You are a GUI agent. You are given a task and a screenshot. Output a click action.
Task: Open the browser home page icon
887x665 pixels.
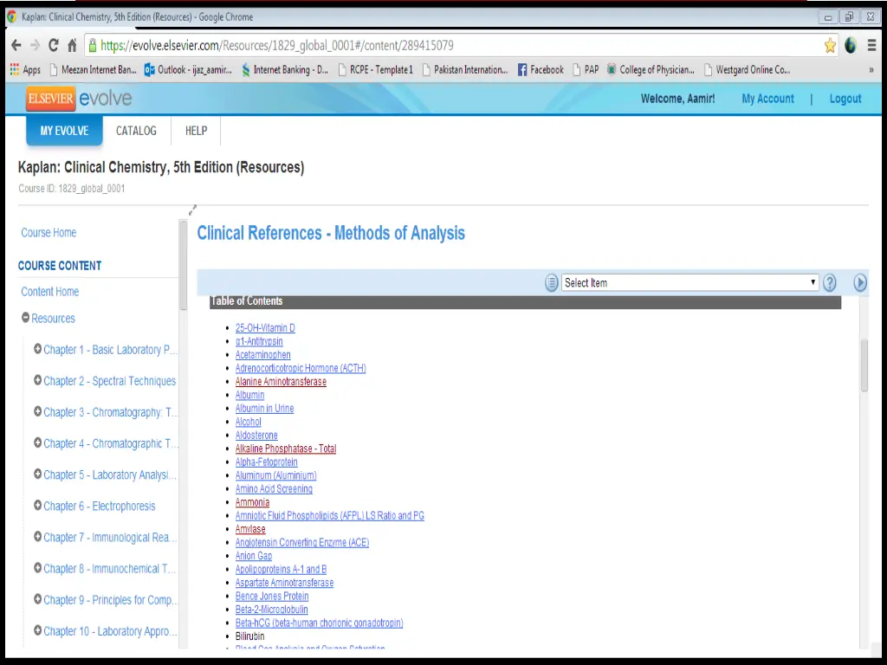pyautogui.click(x=72, y=45)
